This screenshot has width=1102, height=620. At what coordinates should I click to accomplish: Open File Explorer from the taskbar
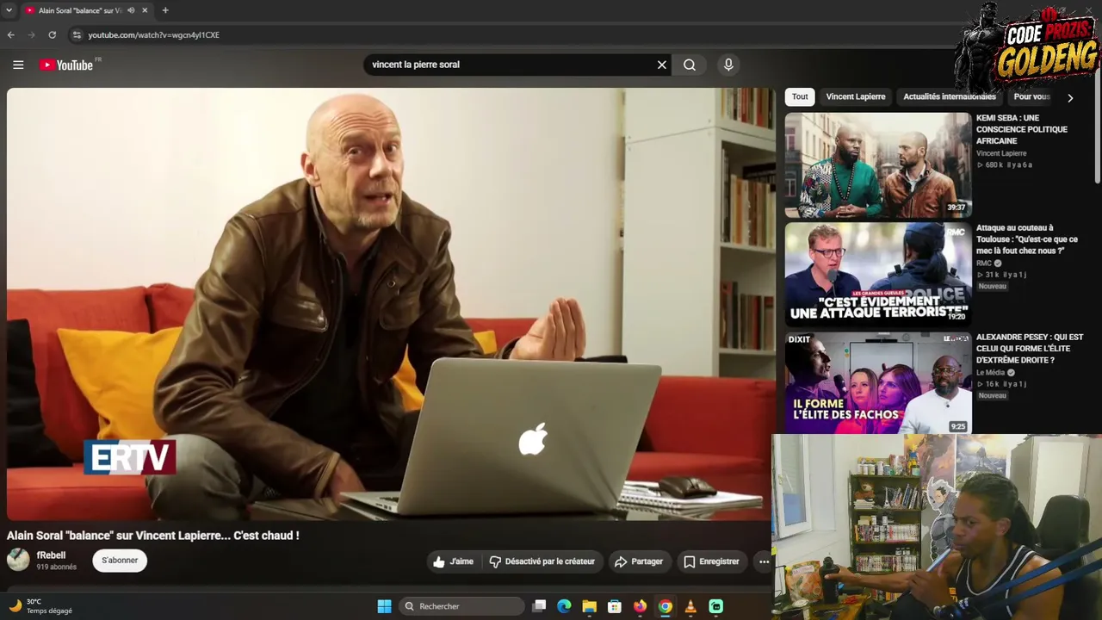(x=589, y=606)
